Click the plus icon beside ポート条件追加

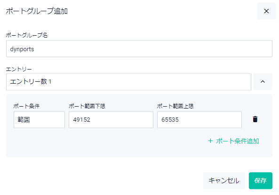point(210,141)
